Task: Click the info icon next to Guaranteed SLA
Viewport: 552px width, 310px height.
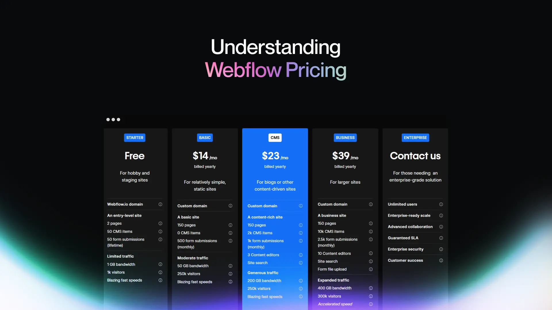Action: [441, 238]
